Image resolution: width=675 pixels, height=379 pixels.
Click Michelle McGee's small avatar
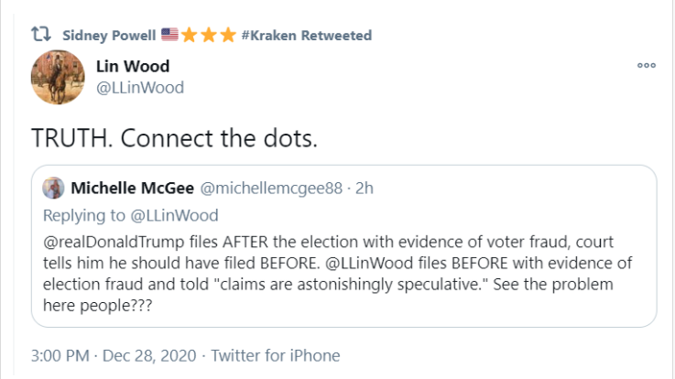point(54,188)
